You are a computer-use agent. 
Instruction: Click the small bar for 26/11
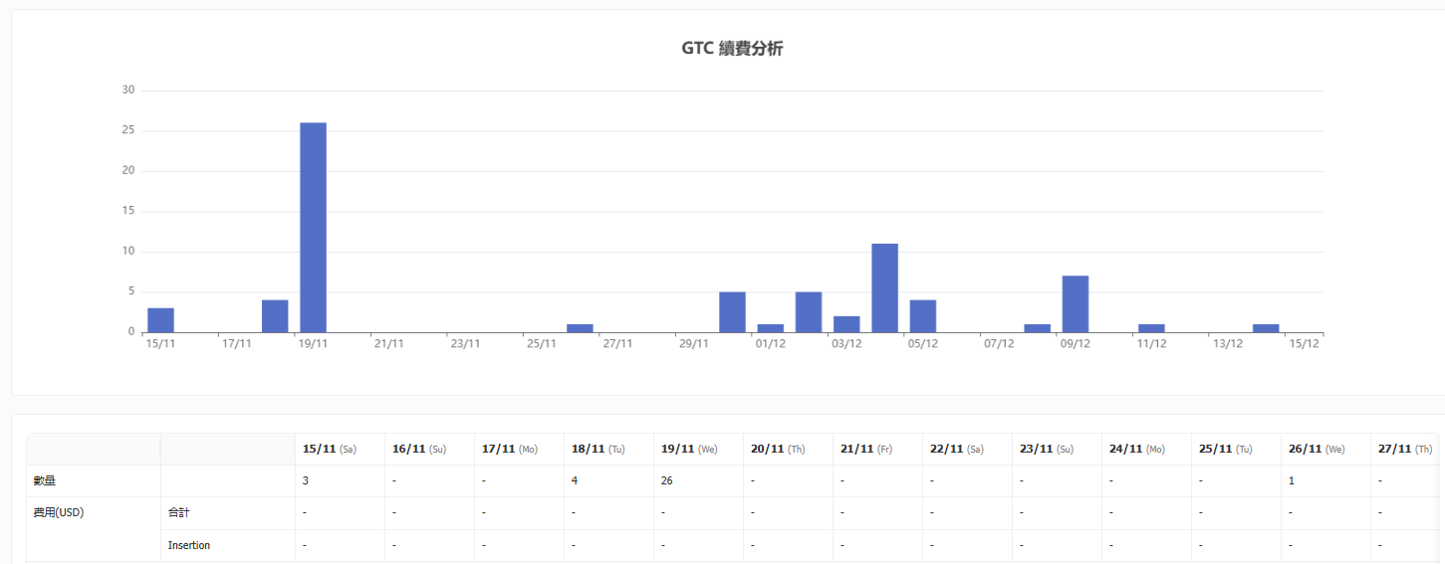580,328
